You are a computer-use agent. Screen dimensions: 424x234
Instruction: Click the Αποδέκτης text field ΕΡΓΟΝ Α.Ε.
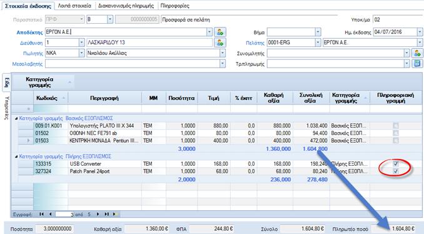pyautogui.click(x=126, y=32)
